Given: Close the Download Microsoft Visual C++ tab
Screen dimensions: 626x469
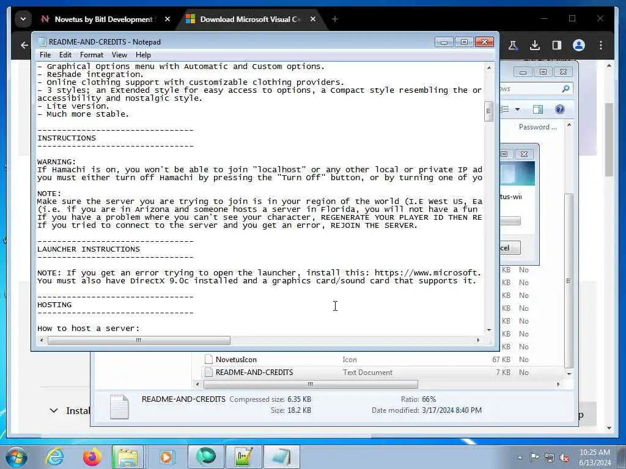Looking at the screenshot, I should [x=313, y=19].
